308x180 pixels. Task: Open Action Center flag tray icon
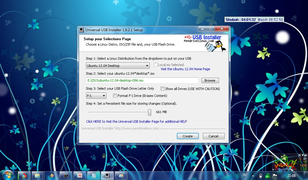coord(275,175)
